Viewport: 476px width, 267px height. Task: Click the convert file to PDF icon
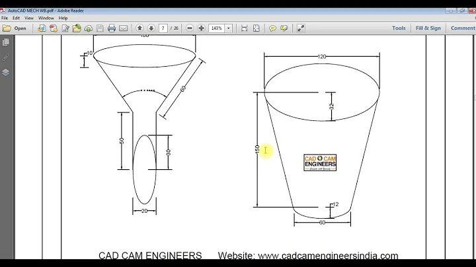(42, 28)
